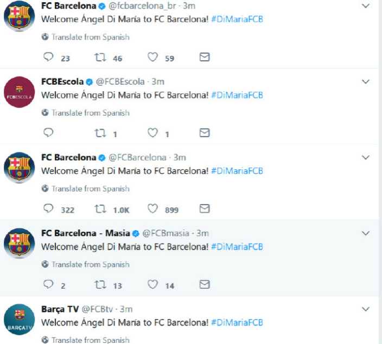
Task: Open more options chevron on @fcbarcelona_br tweet
Action: [366, 6]
